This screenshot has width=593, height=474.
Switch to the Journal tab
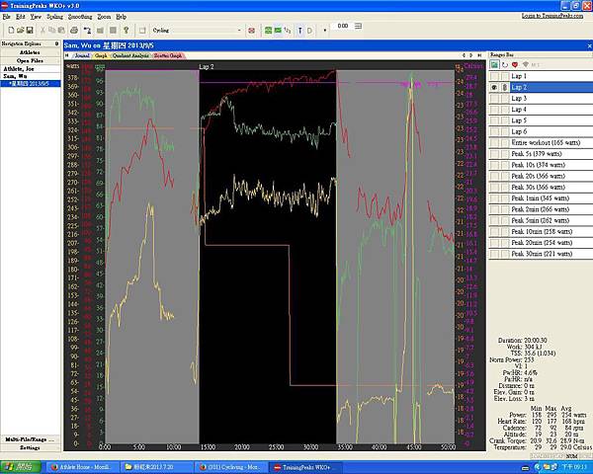82,56
